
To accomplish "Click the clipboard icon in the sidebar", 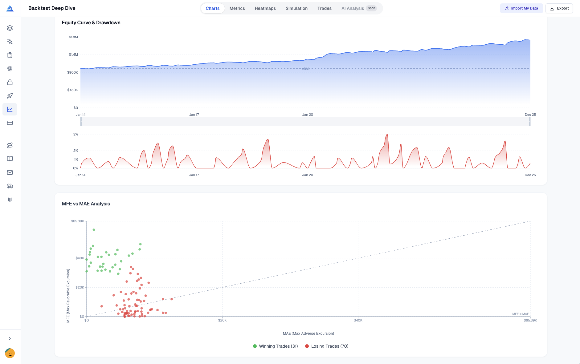I will pos(10,55).
